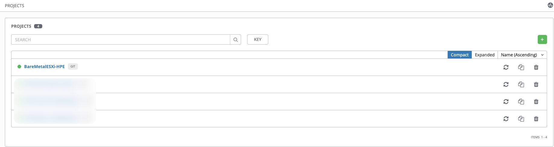Click copy icon in third project row
Image resolution: width=554 pixels, height=147 pixels.
pos(521,102)
